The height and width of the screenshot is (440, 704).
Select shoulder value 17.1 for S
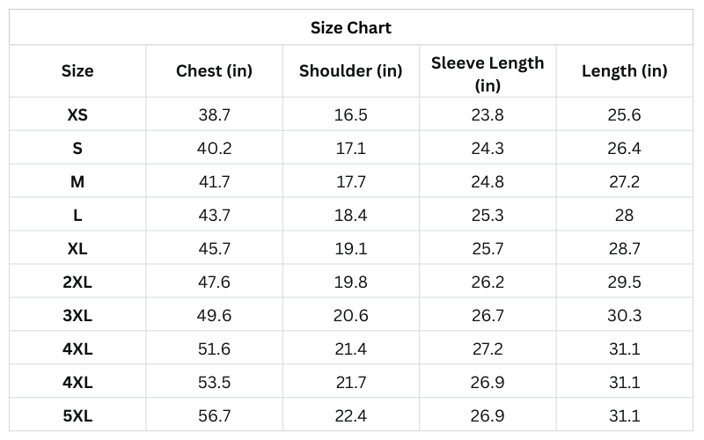point(350,148)
